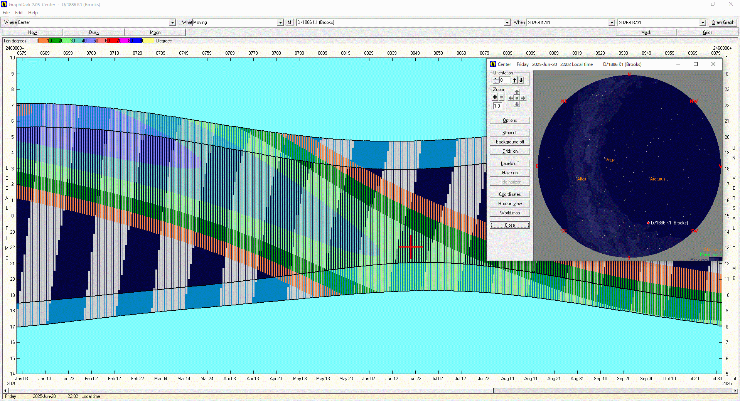
Task: Expand the end date 2026/03/31 dropdown
Action: coord(703,23)
